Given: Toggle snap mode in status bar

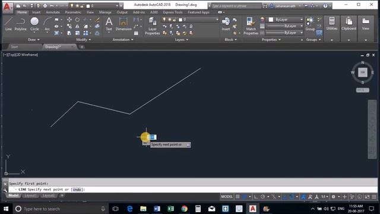Looking at the screenshot, I should (244, 197).
